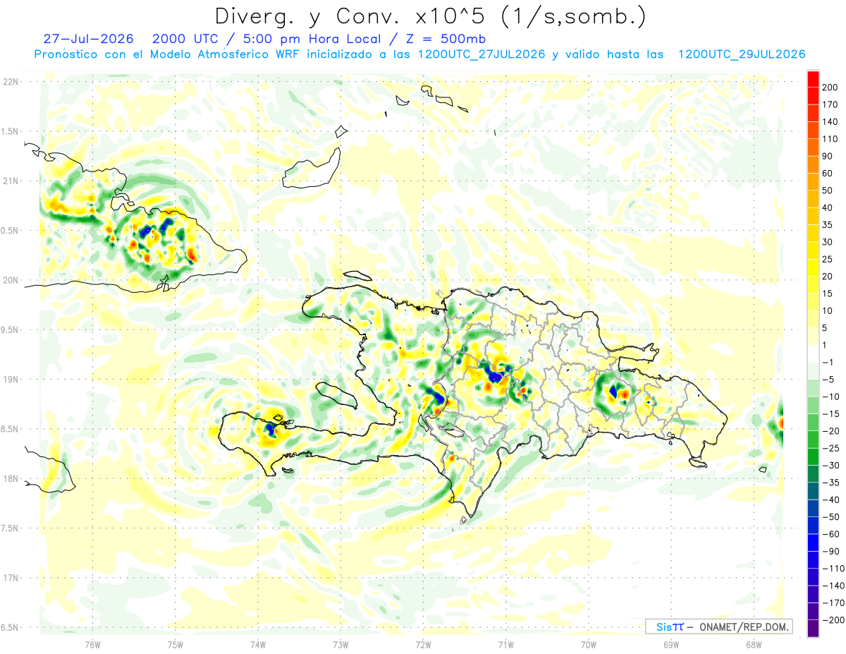Screen dimensions: 846x654
Task: Click the '19N' latitude axis label
Action: pyautogui.click(x=11, y=380)
